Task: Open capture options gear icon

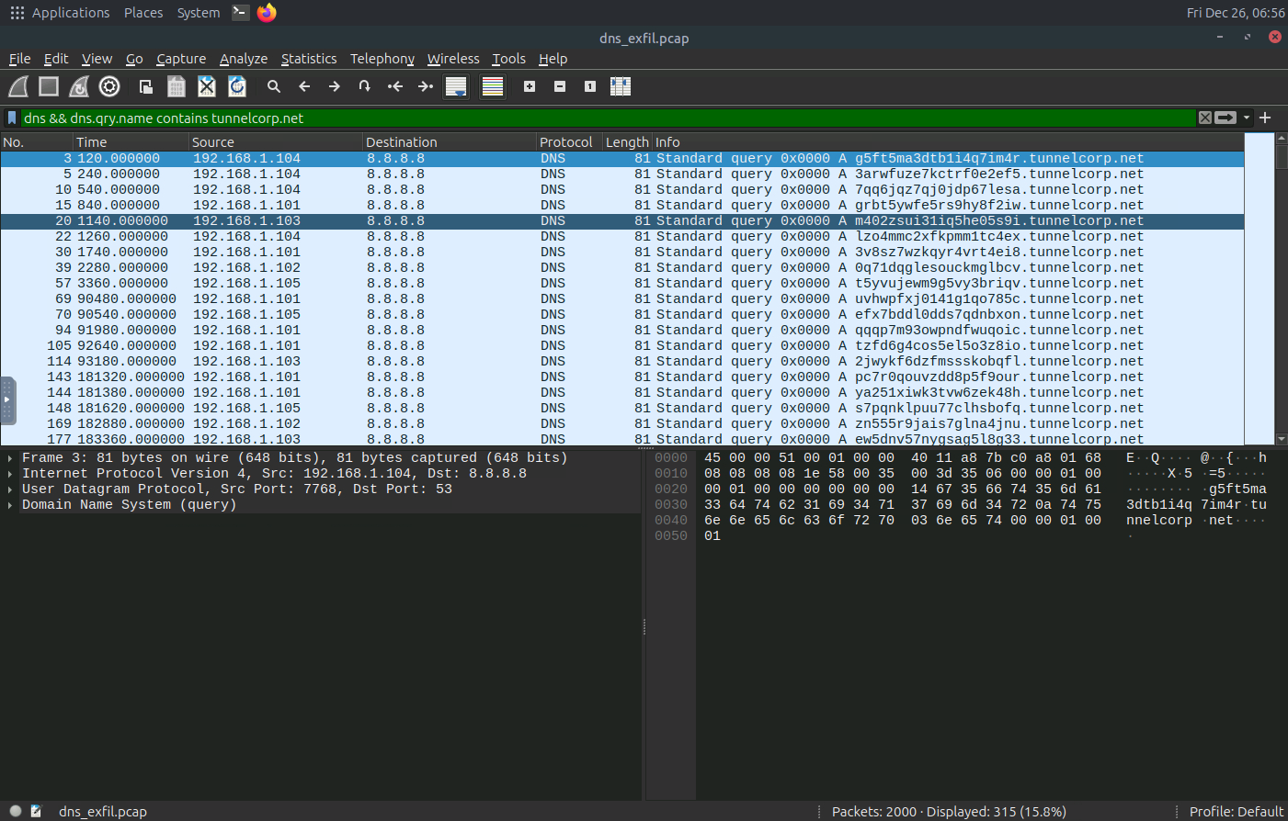Action: (109, 86)
